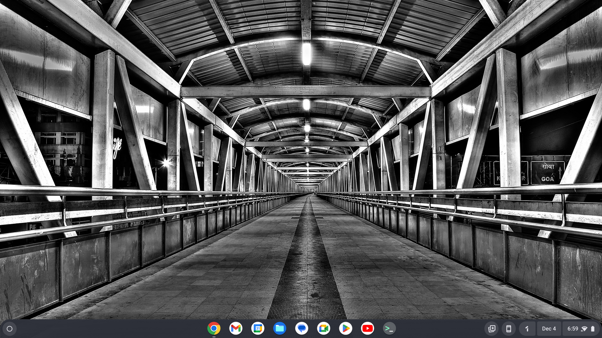Click the battery status icon
This screenshot has width=602, height=338.
click(593, 329)
